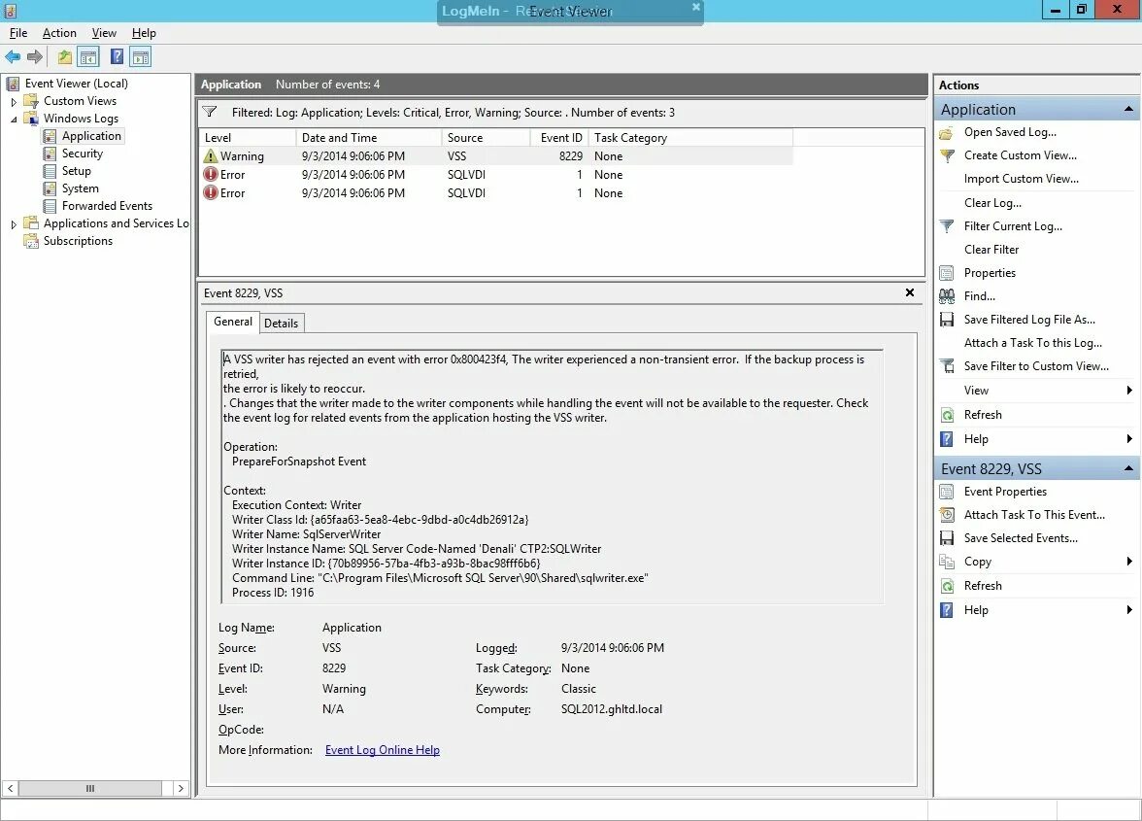Click the Subscriptions tree icon

(x=31, y=241)
